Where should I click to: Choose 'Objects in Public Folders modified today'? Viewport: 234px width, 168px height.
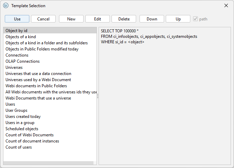click(x=50, y=49)
